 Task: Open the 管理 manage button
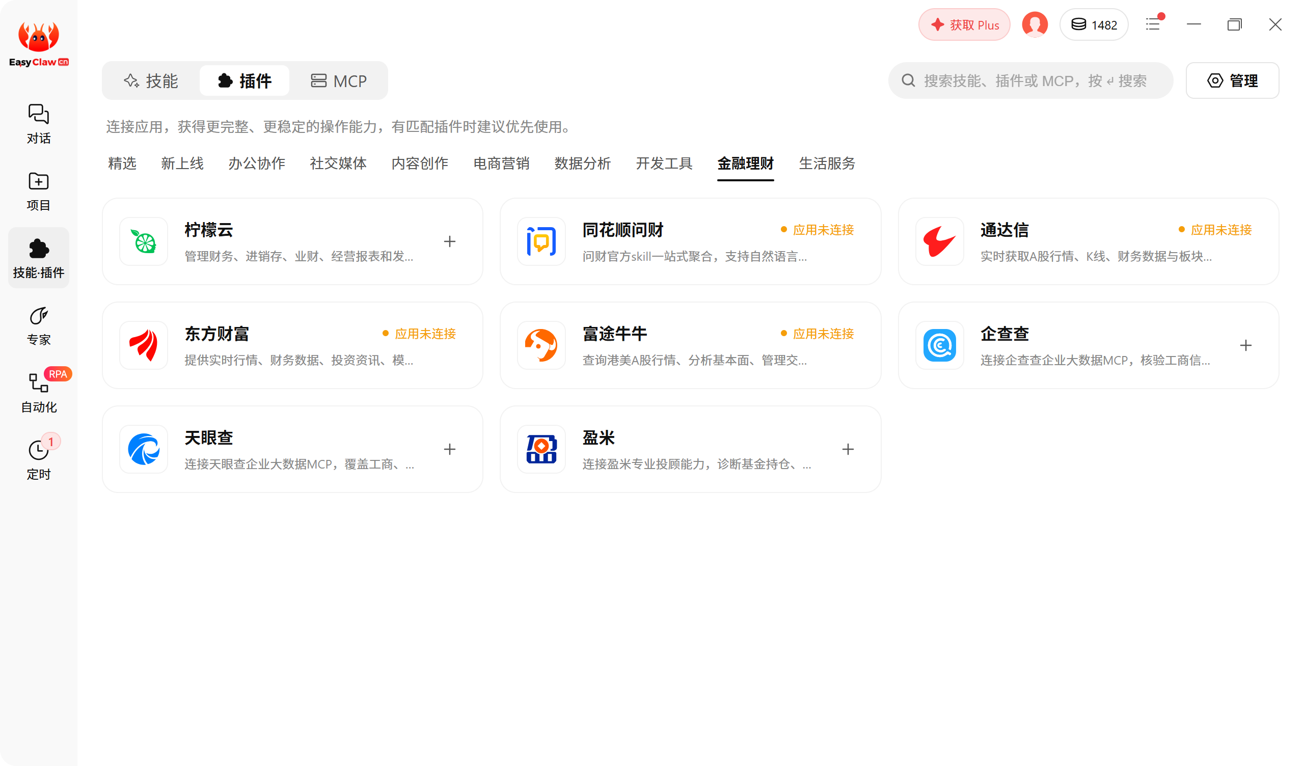click(1233, 81)
